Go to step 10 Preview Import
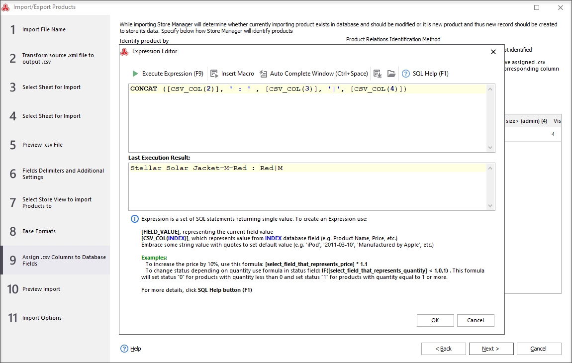This screenshot has width=572, height=363. [x=55, y=289]
